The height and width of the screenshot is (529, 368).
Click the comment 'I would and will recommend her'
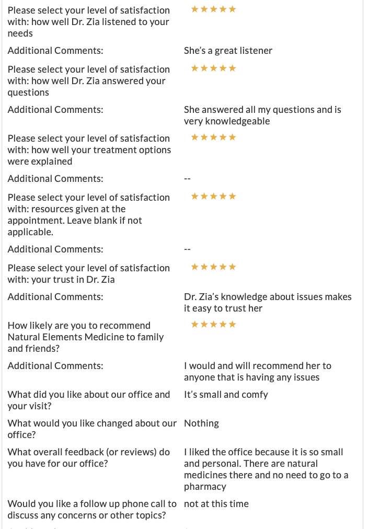pyautogui.click(x=257, y=372)
